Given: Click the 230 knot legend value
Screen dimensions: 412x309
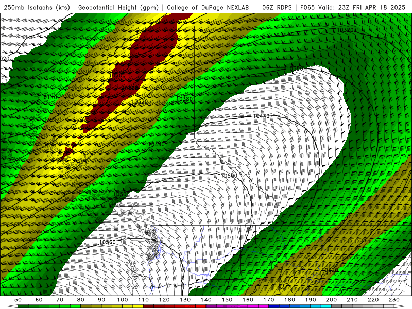Looking at the screenshot, I should [x=394, y=300].
